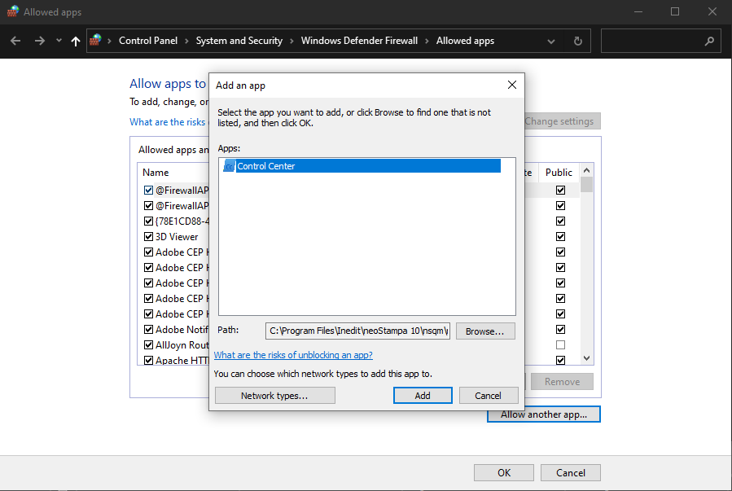The image size is (732, 491).
Task: Toggle Public checkbox for 3D Viewer row
Action: tap(561, 237)
